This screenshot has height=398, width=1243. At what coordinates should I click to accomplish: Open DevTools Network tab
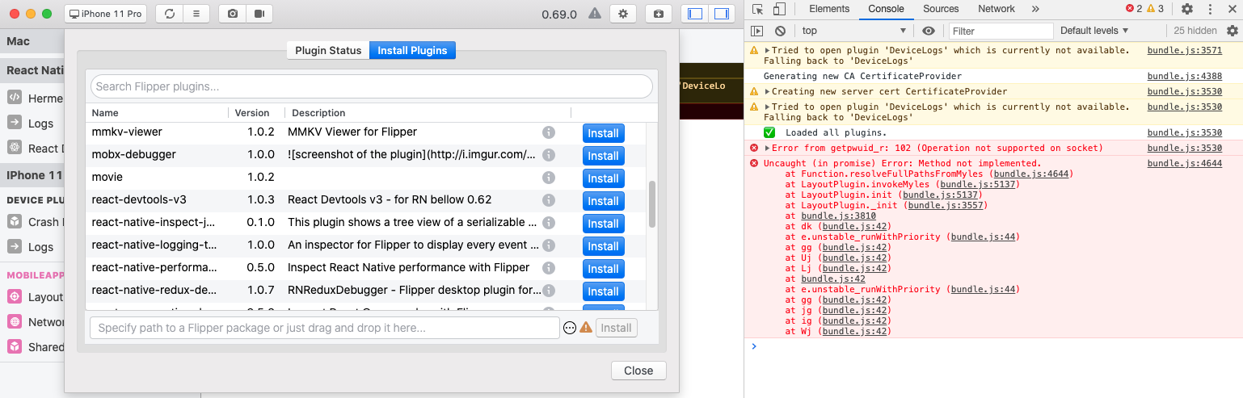tap(996, 9)
